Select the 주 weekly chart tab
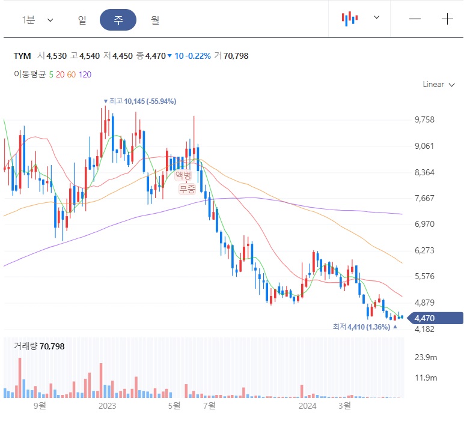Screen dimensions: 464x425 [118, 20]
